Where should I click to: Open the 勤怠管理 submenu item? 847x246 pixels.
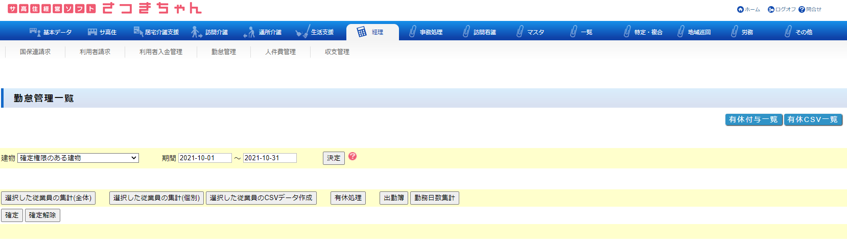(x=224, y=52)
